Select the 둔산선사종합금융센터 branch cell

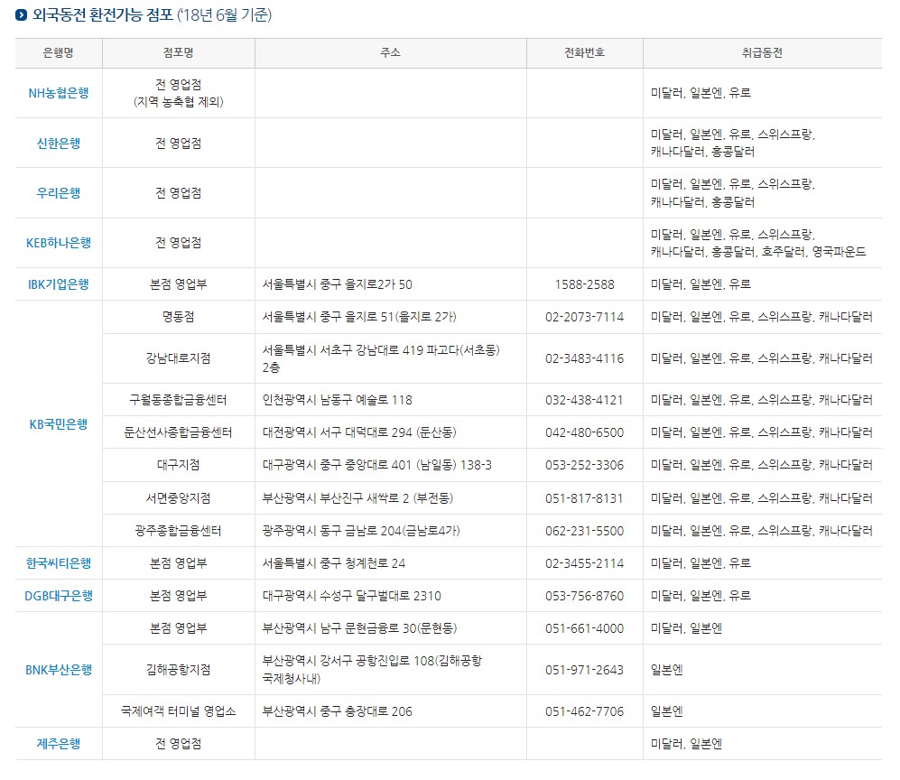(x=179, y=432)
